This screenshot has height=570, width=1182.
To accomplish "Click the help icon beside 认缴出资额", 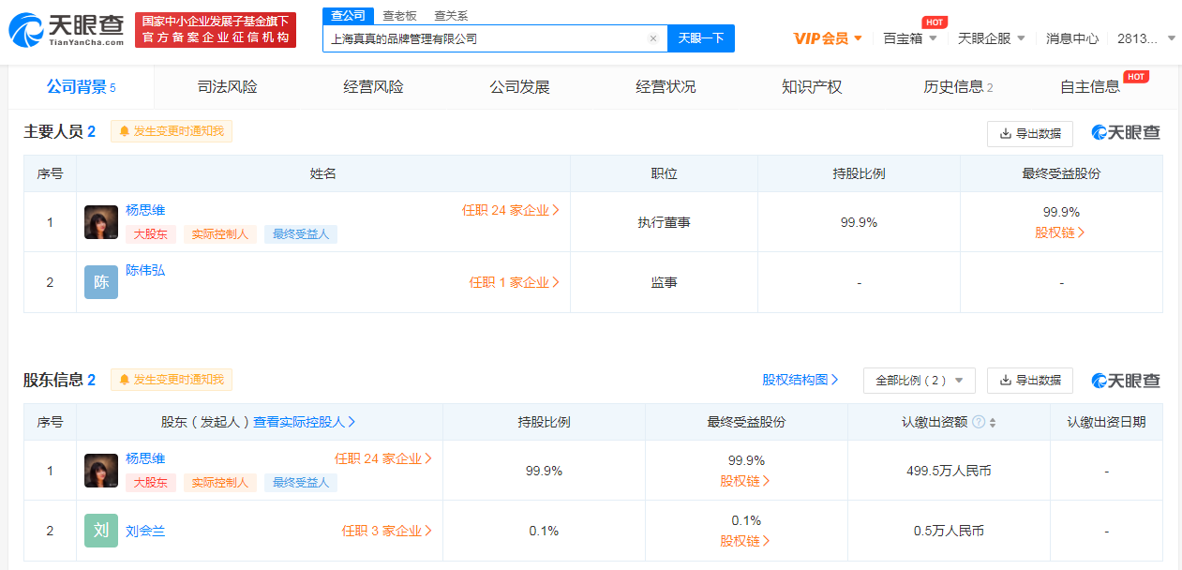I will tap(979, 422).
